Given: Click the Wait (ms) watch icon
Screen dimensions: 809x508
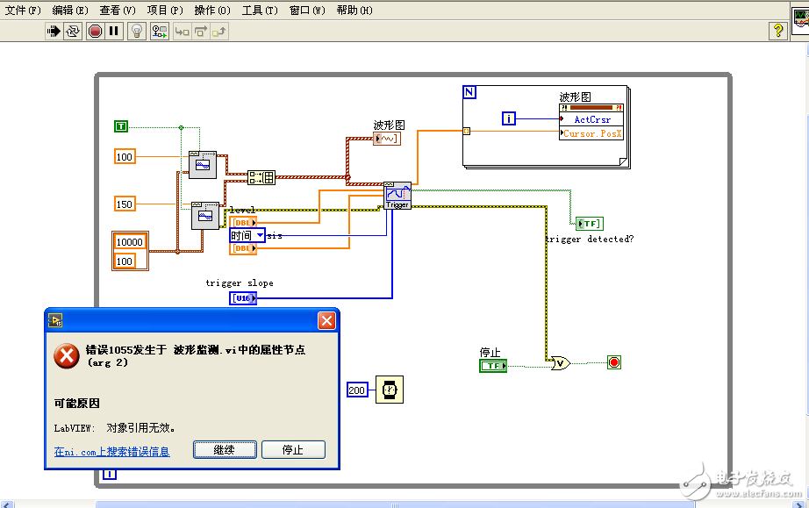Looking at the screenshot, I should (390, 390).
